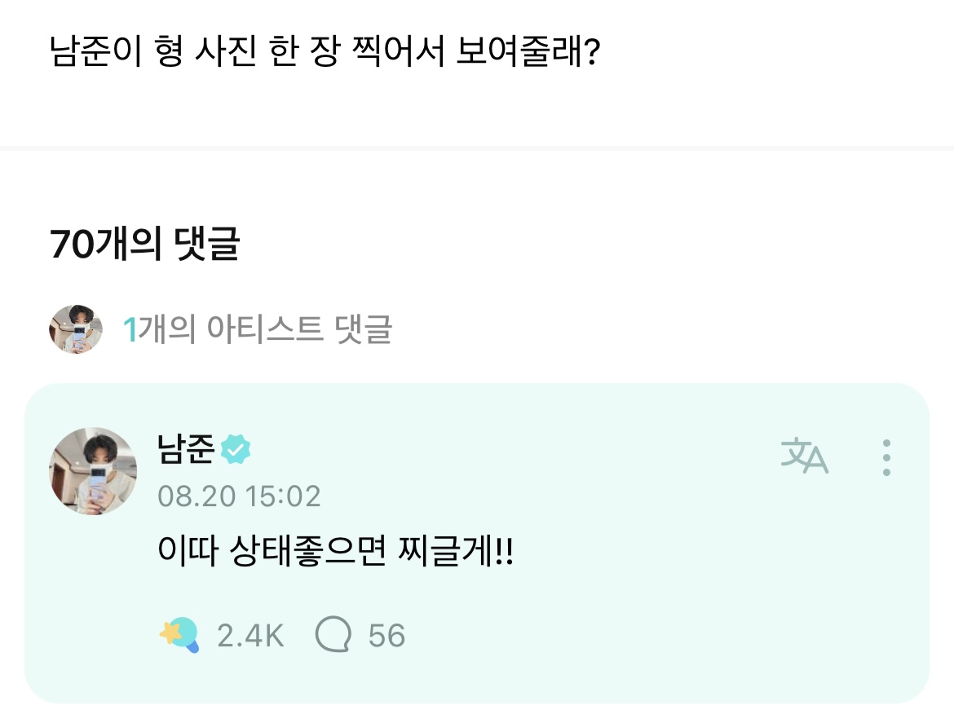Screen dimensions: 954x723
Task: Tap the reply speech bubble icon
Action: [x=333, y=635]
